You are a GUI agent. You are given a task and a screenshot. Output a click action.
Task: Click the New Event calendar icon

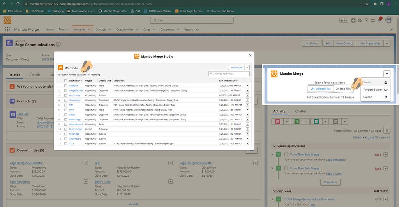(278, 121)
